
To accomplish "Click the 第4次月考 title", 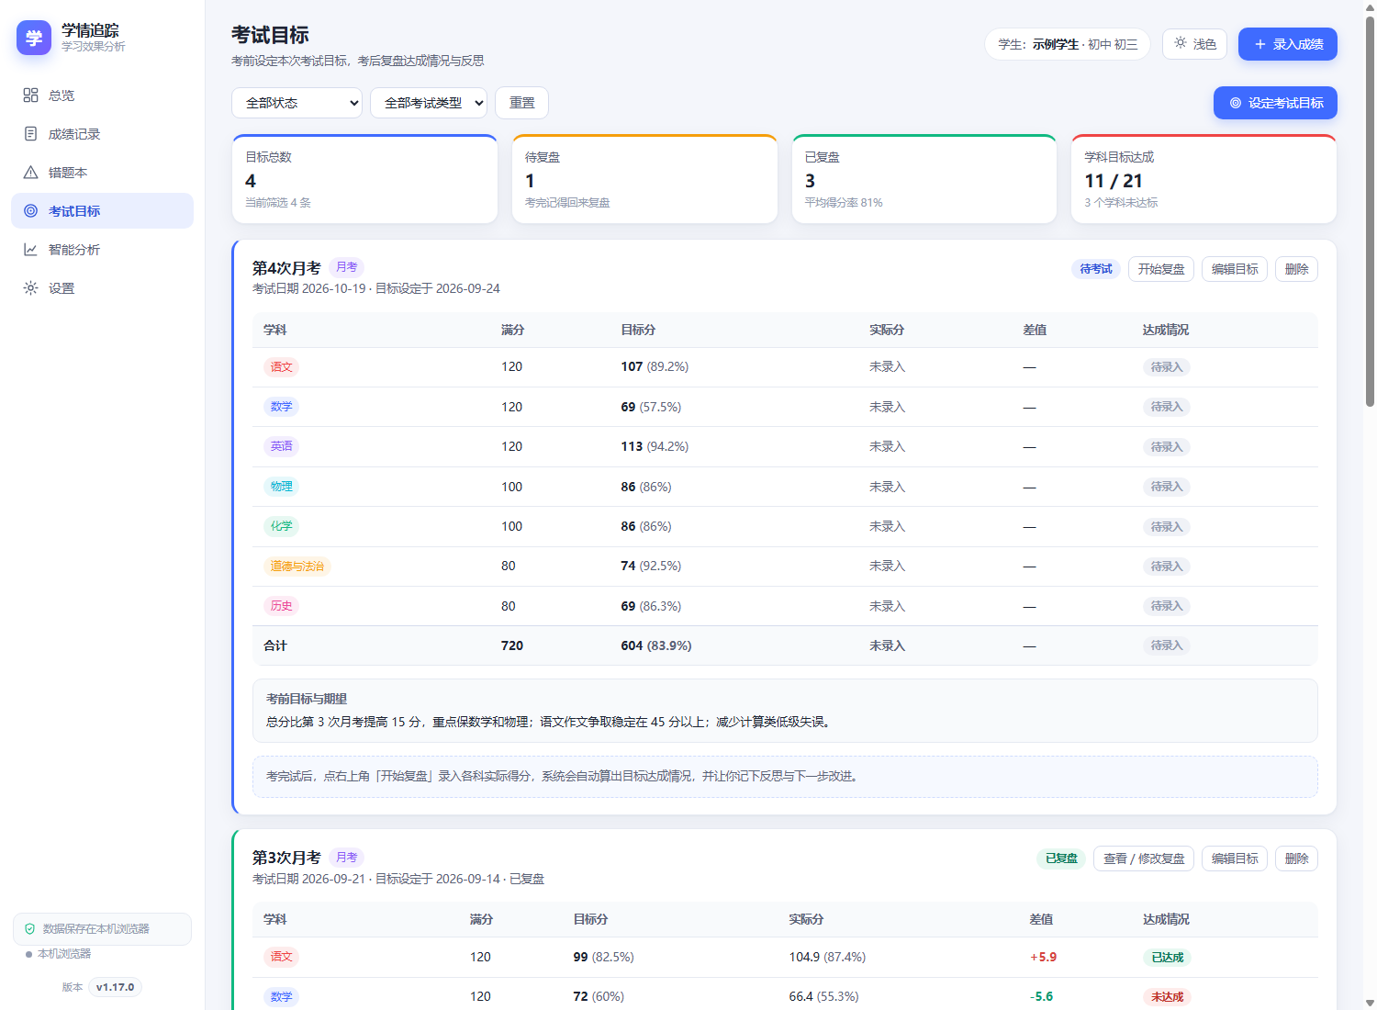I will pos(286,268).
